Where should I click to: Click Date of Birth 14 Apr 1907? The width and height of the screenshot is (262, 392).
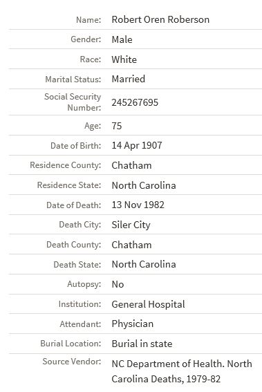coord(137,145)
